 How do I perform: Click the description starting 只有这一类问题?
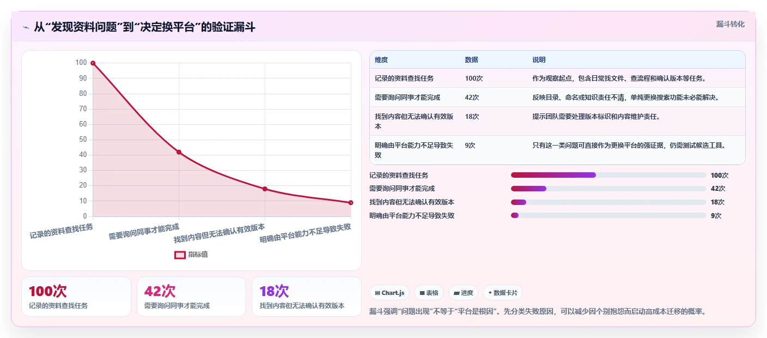pos(630,146)
